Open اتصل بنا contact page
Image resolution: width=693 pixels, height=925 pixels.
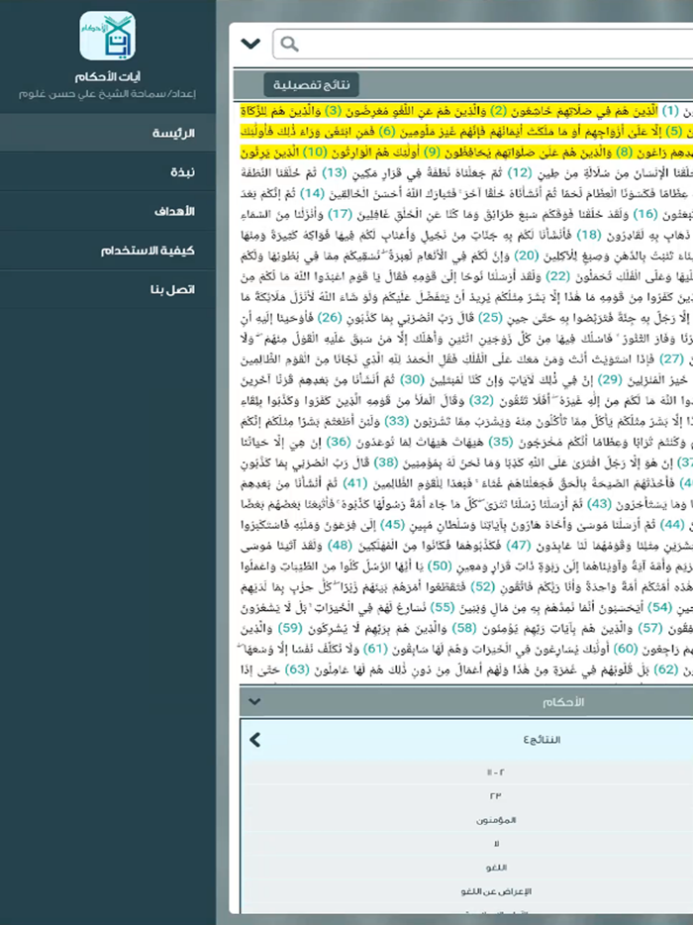click(x=108, y=289)
